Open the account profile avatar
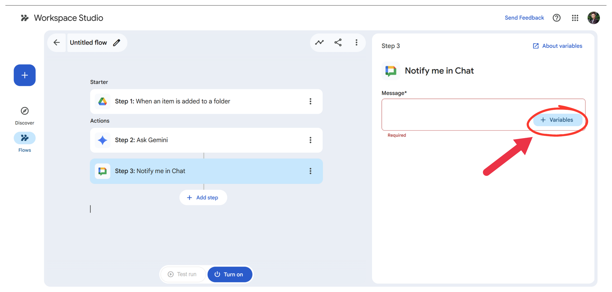The width and height of the screenshot is (612, 292). point(594,18)
